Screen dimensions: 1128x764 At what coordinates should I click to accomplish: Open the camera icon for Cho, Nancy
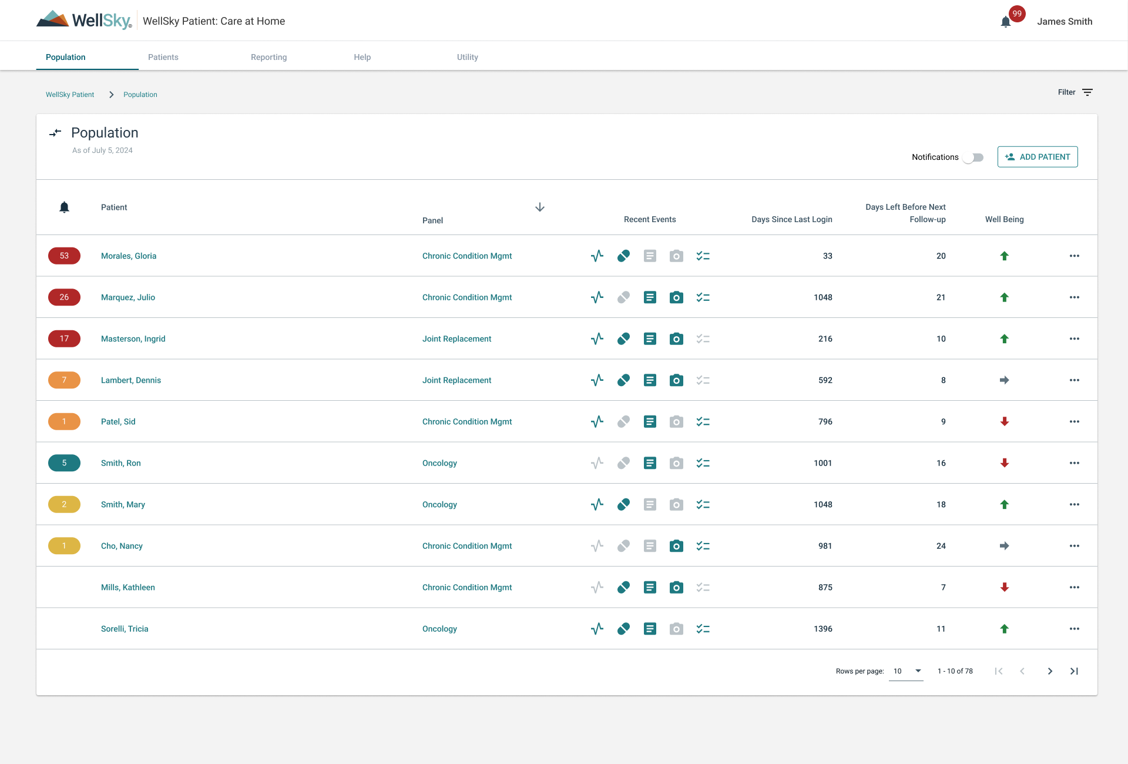[676, 546]
